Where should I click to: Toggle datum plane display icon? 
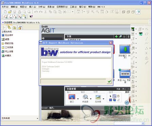tap(5, 17)
